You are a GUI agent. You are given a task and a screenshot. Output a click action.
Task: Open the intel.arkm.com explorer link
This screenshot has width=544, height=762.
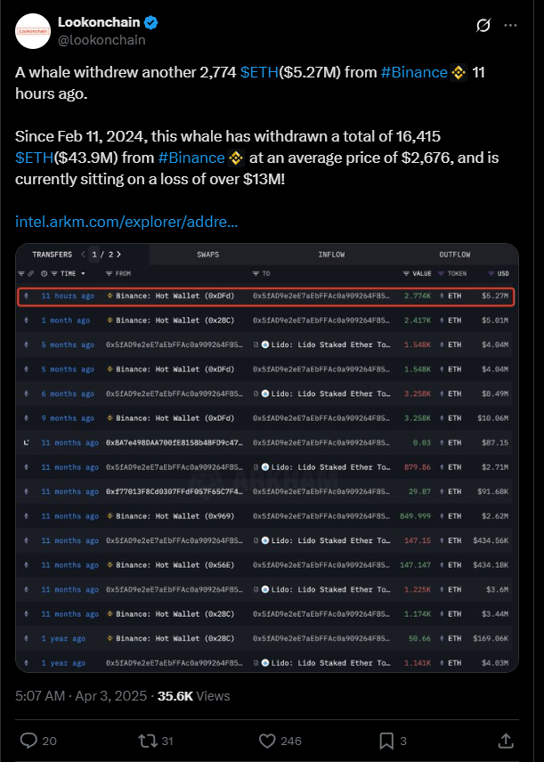pos(126,222)
